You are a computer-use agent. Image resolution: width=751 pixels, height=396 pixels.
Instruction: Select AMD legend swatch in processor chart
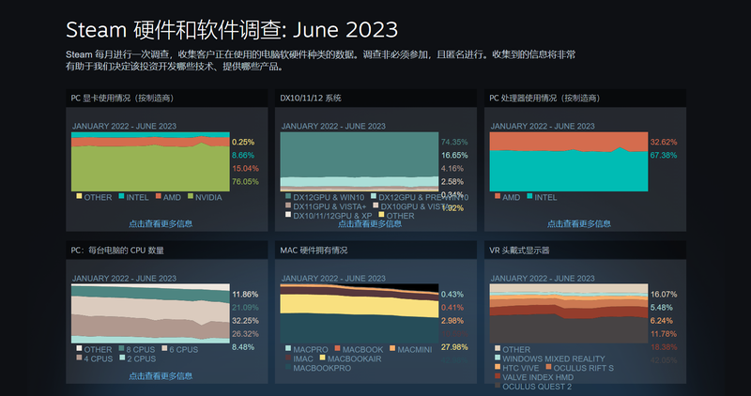coord(498,196)
